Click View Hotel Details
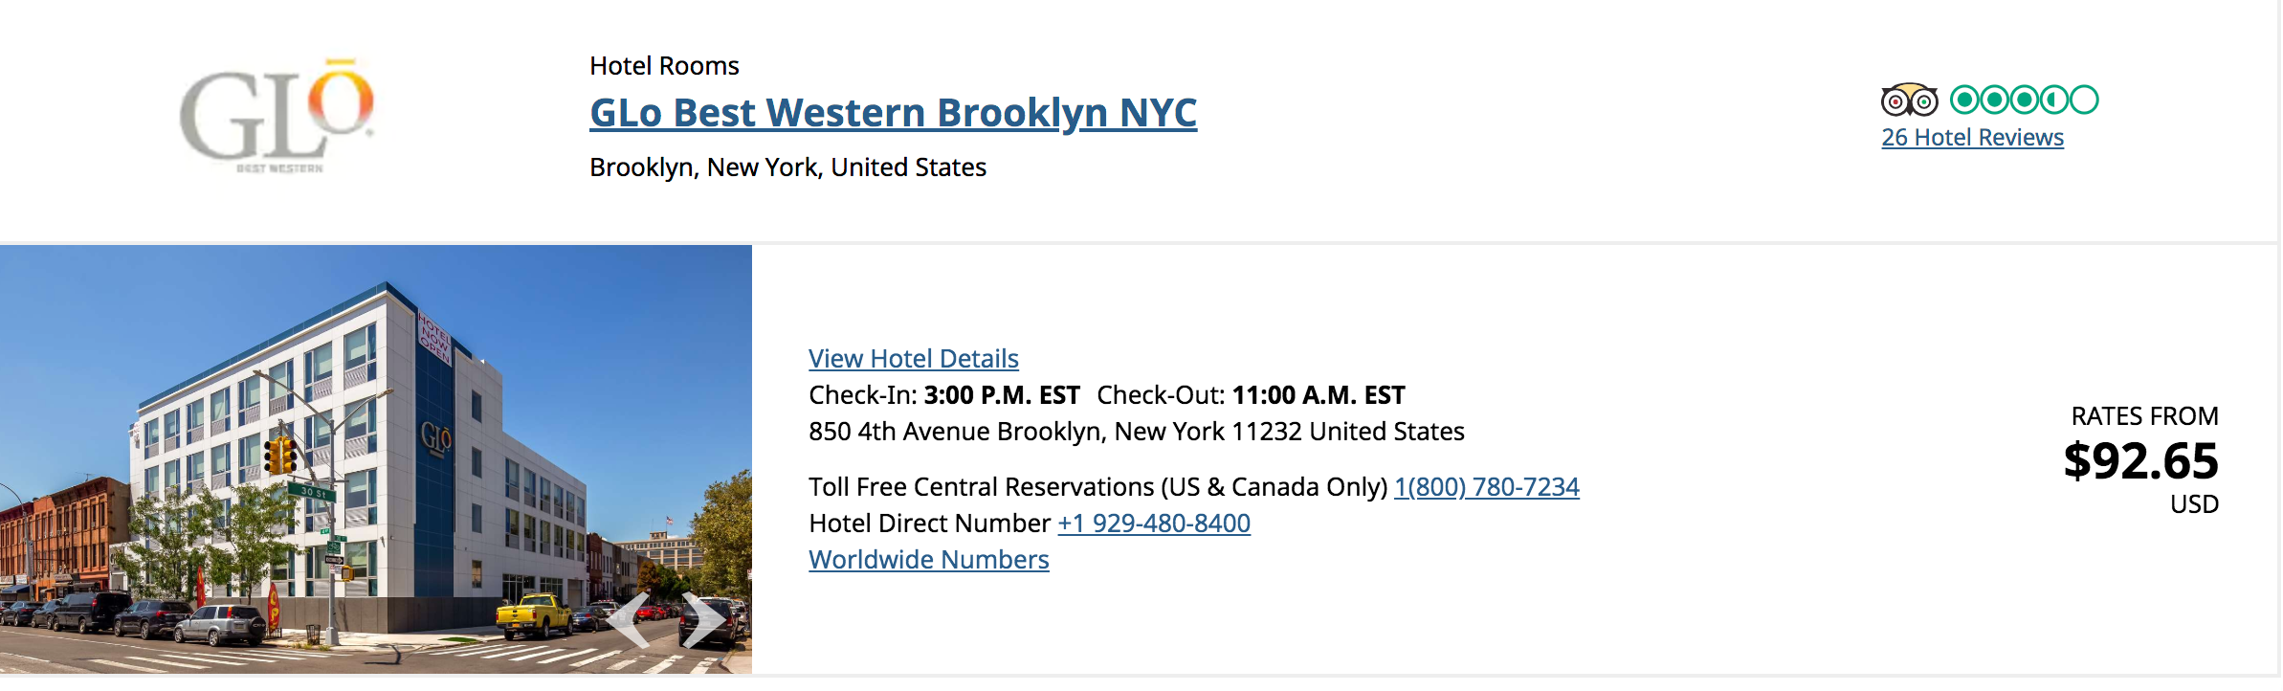The image size is (2283, 691). click(x=914, y=359)
